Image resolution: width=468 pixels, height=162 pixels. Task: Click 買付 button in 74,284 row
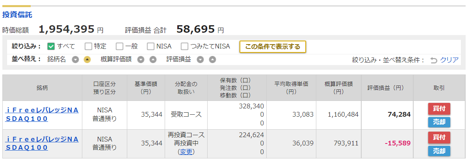pyautogui.click(x=439, y=109)
